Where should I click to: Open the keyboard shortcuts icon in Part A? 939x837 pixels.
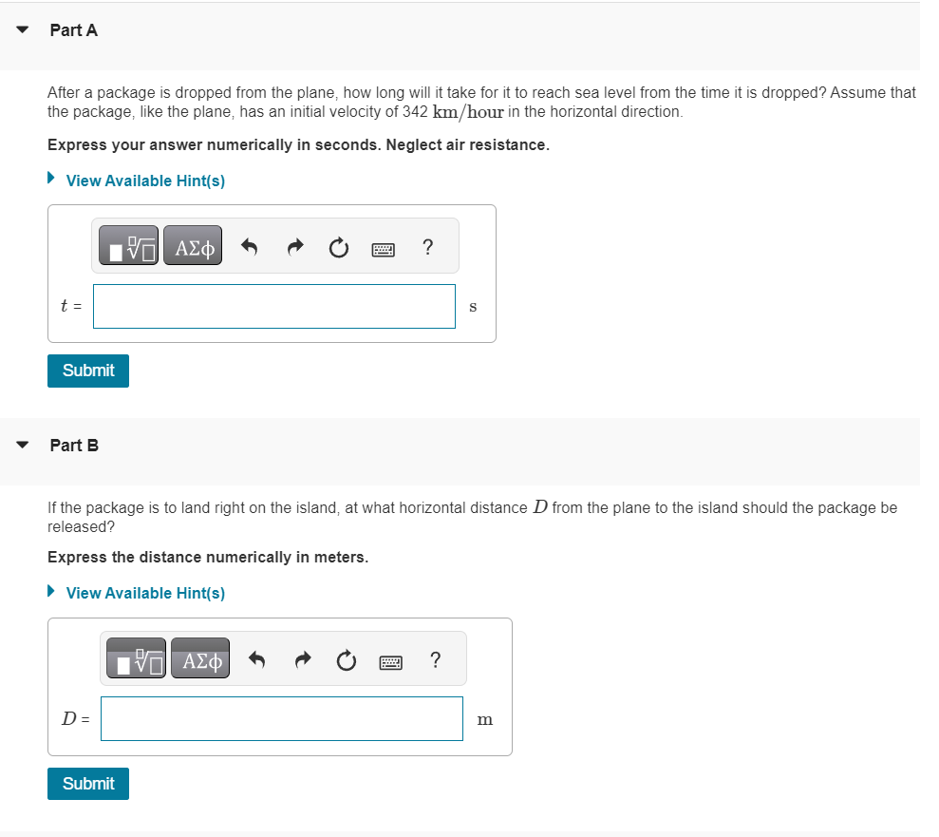tap(383, 247)
